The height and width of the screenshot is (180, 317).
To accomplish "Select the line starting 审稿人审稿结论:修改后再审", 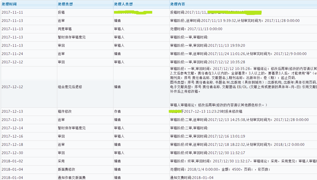I will click(x=219, y=105).
